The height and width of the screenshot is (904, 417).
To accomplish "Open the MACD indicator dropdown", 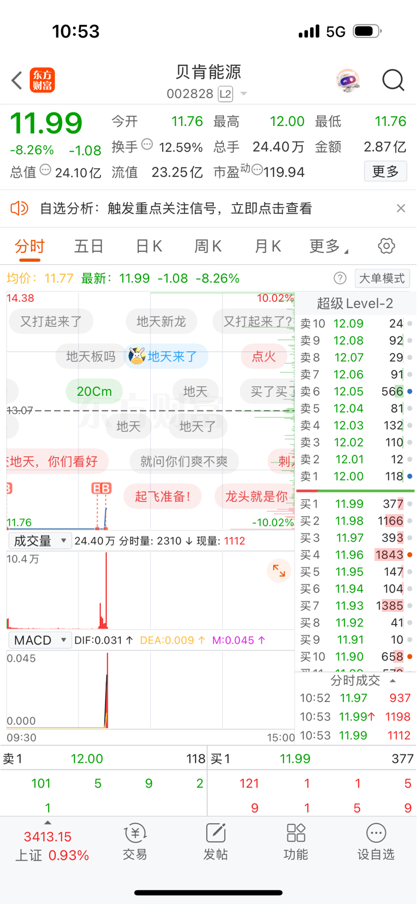I will 40,640.
